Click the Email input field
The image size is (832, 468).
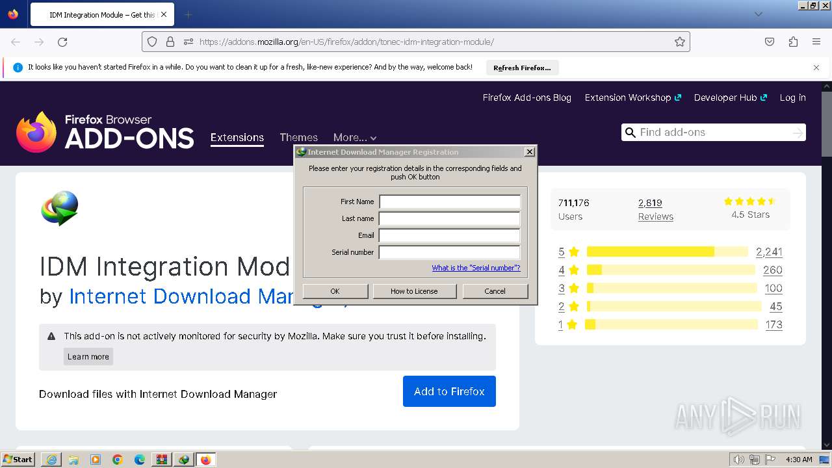coord(450,235)
